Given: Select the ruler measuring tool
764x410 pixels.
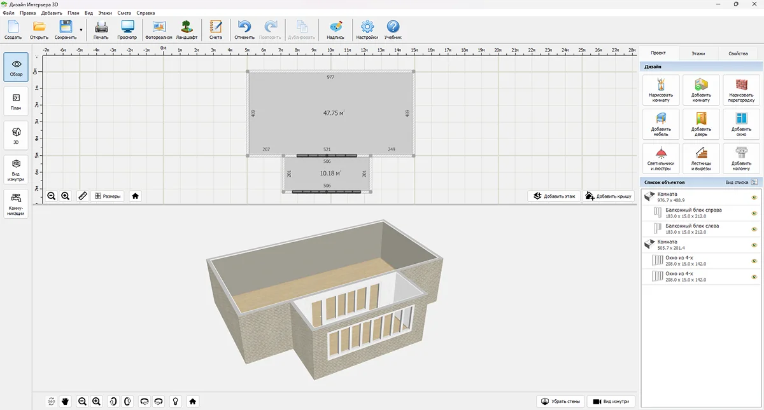Looking at the screenshot, I should click(82, 196).
